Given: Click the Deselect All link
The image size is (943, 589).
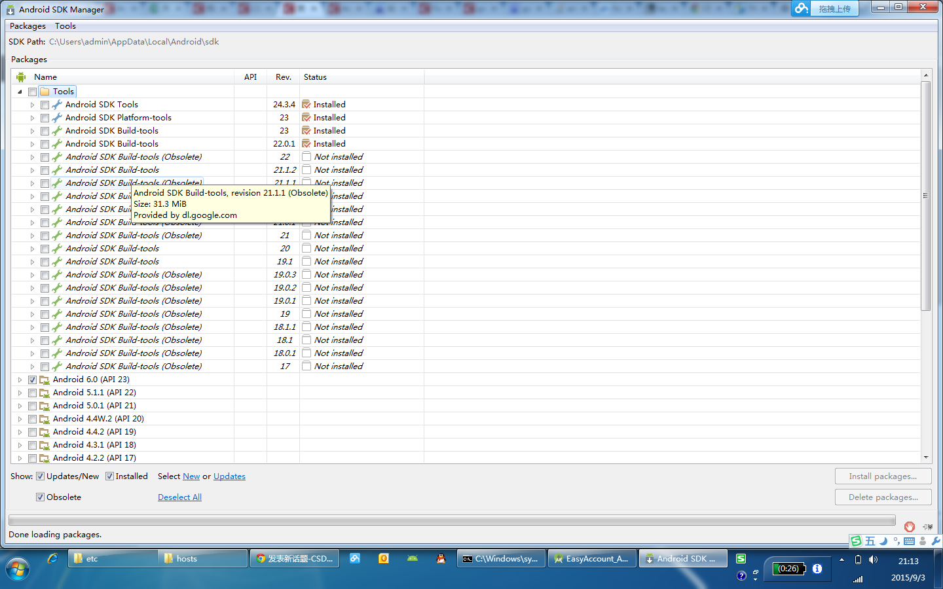Looking at the screenshot, I should click(179, 497).
